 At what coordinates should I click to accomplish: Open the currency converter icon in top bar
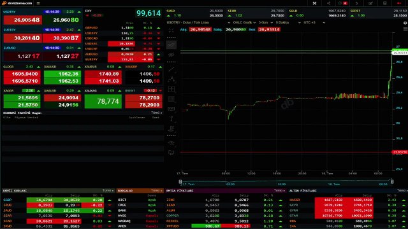coord(357,3)
